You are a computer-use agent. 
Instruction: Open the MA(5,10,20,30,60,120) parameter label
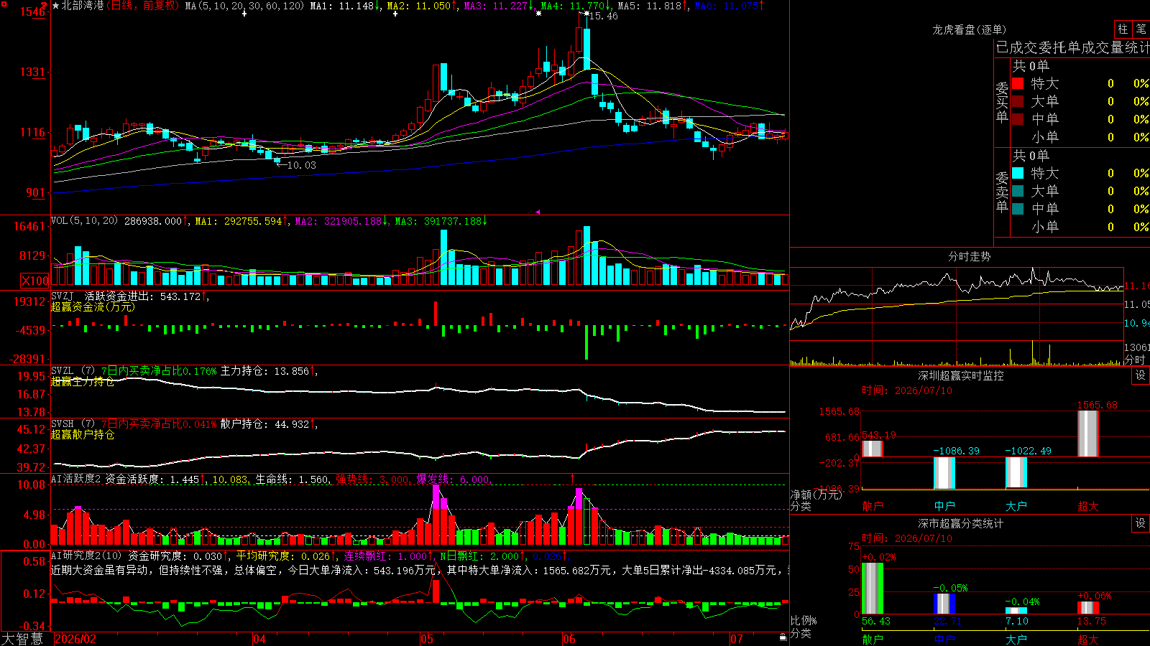(244, 6)
